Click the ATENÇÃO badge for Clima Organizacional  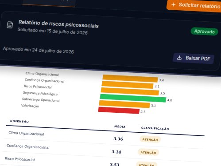pyautogui.click(x=150, y=139)
